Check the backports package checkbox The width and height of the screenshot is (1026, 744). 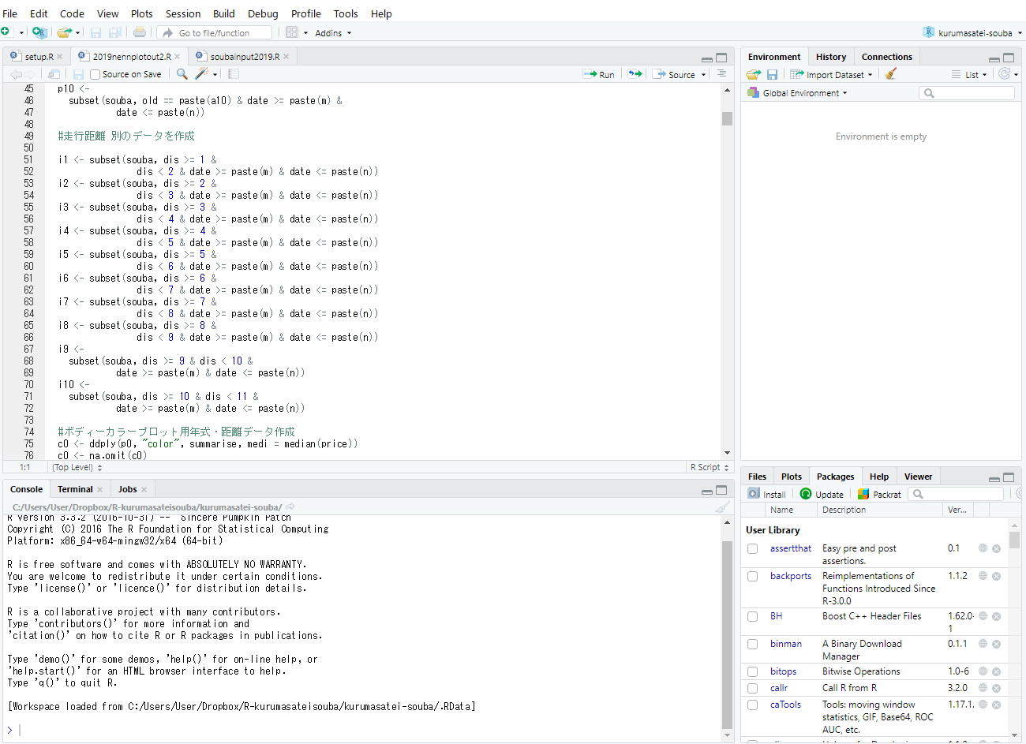point(753,576)
